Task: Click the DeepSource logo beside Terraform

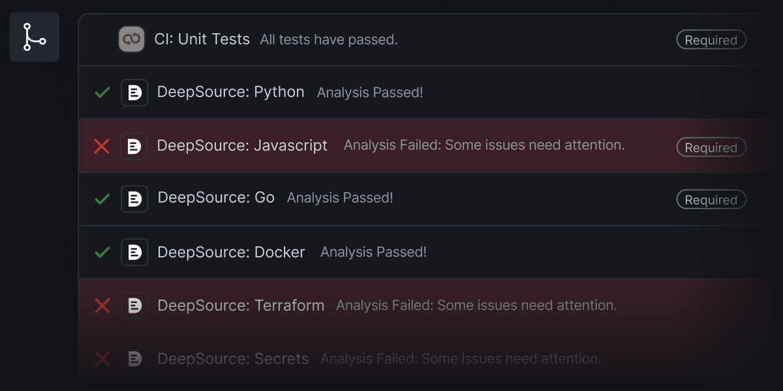Action: pyautogui.click(x=134, y=305)
